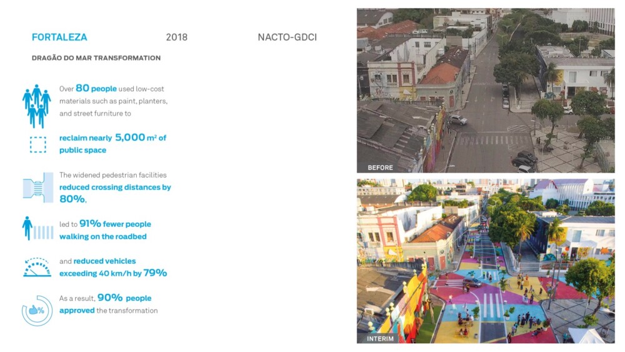The height and width of the screenshot is (352, 625).
Task: Click the '80 people' highlighted text
Action: [x=95, y=89]
